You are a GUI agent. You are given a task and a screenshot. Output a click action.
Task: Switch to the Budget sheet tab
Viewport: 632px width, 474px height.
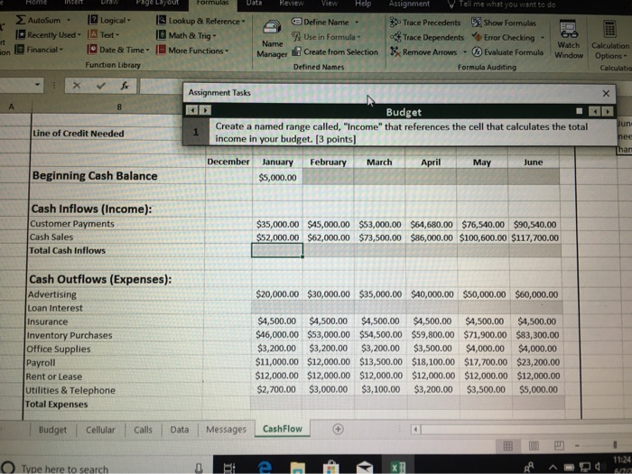pos(52,430)
